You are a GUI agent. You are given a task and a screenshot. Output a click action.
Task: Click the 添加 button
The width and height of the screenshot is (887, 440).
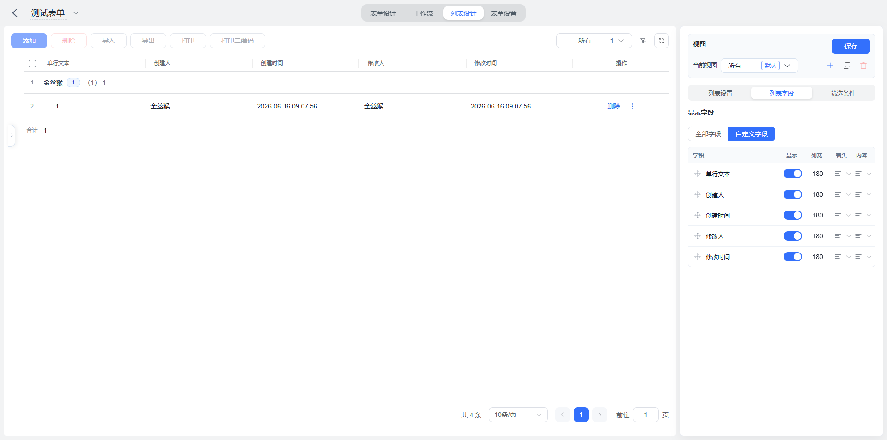point(29,41)
